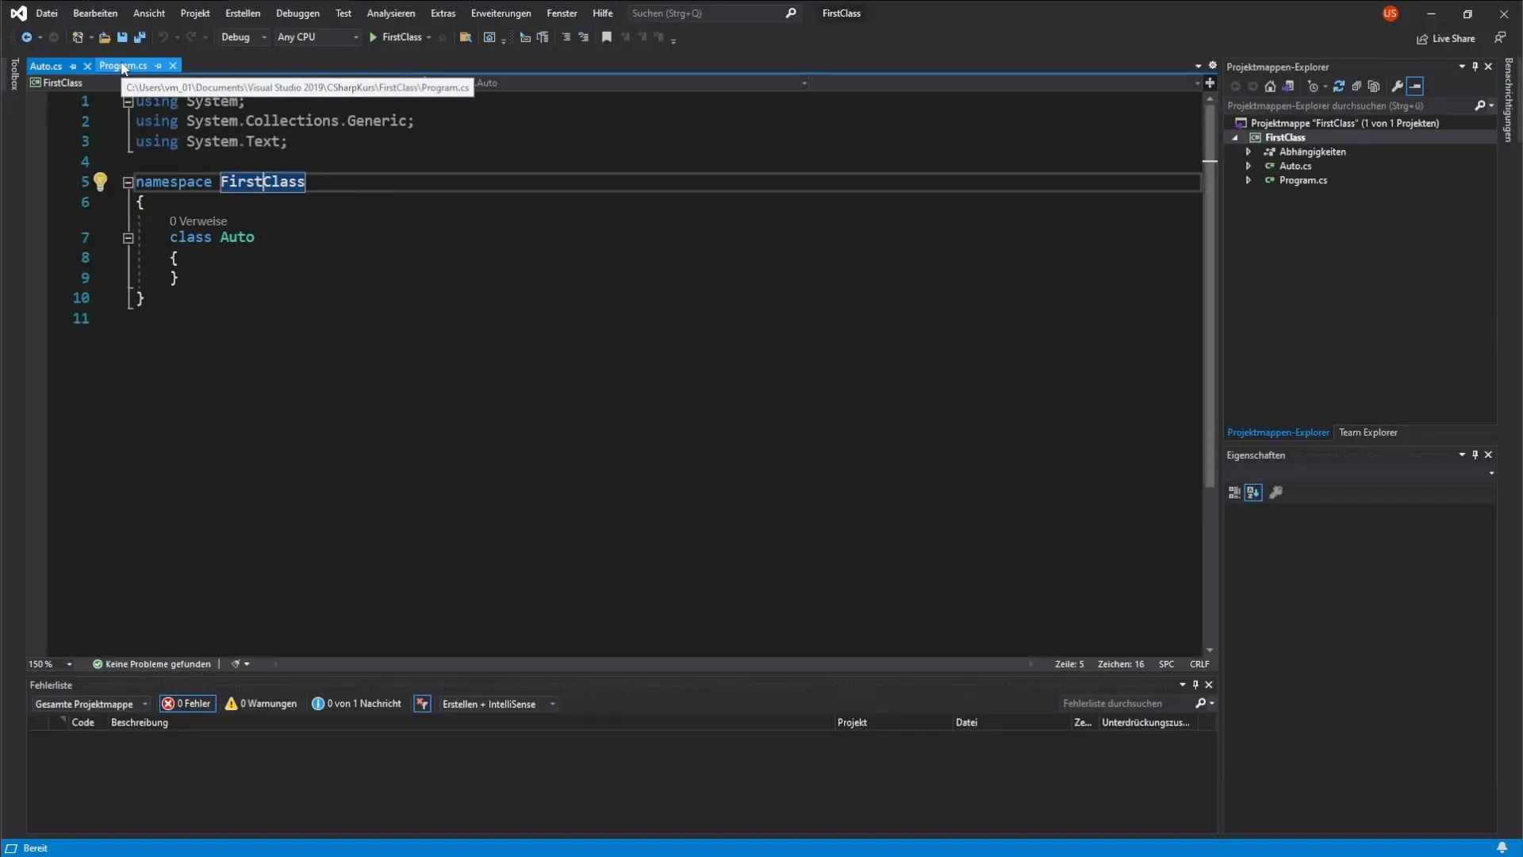Toggle the pin on the Auto.cs tab
This screenshot has height=857, width=1523.
(73, 67)
